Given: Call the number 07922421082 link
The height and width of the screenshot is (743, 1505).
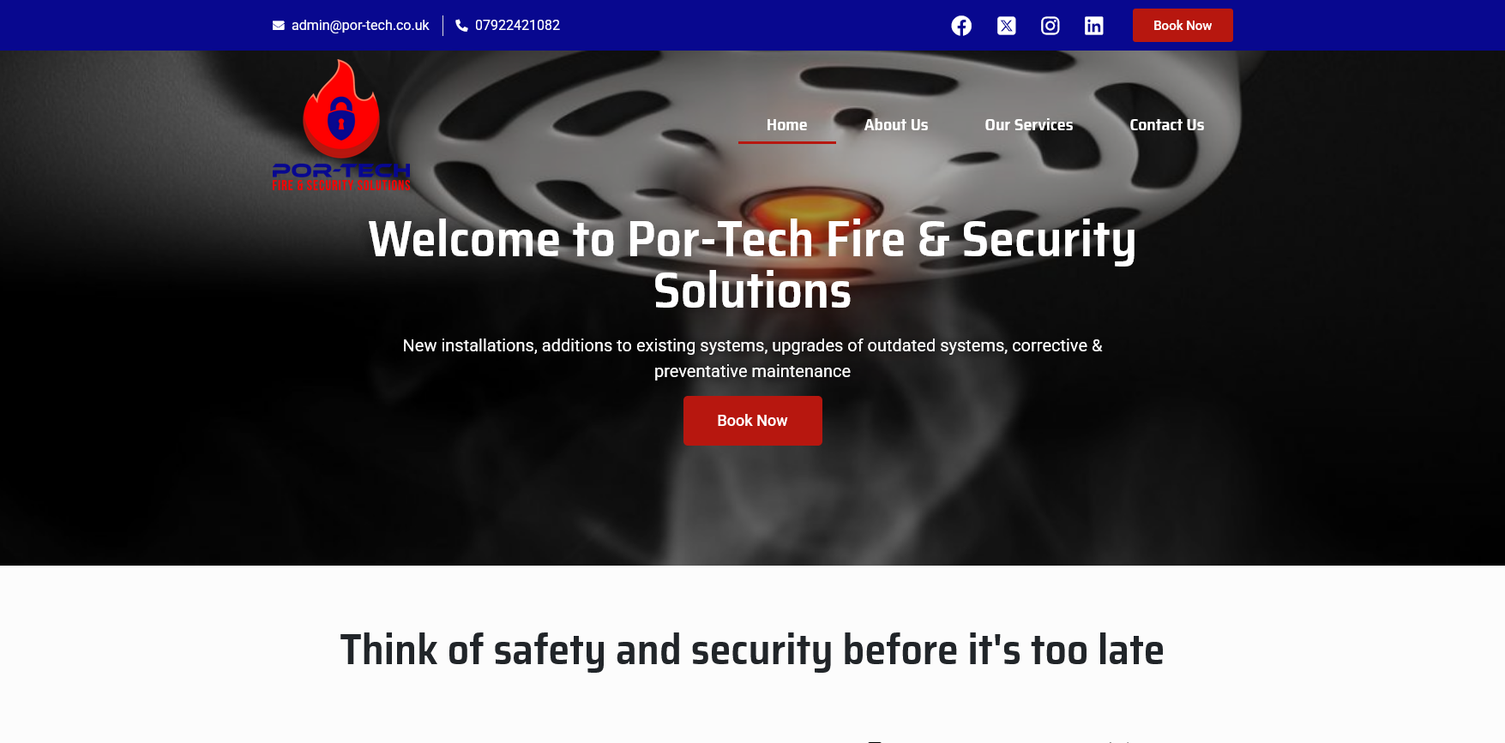Looking at the screenshot, I should [517, 26].
